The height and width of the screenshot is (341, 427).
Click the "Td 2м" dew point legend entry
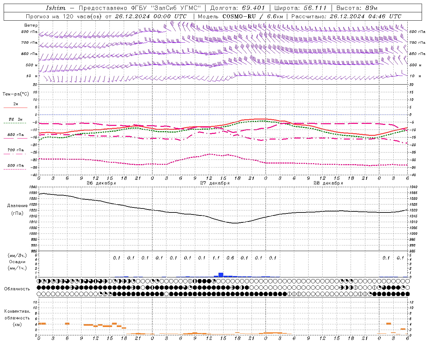[16, 119]
